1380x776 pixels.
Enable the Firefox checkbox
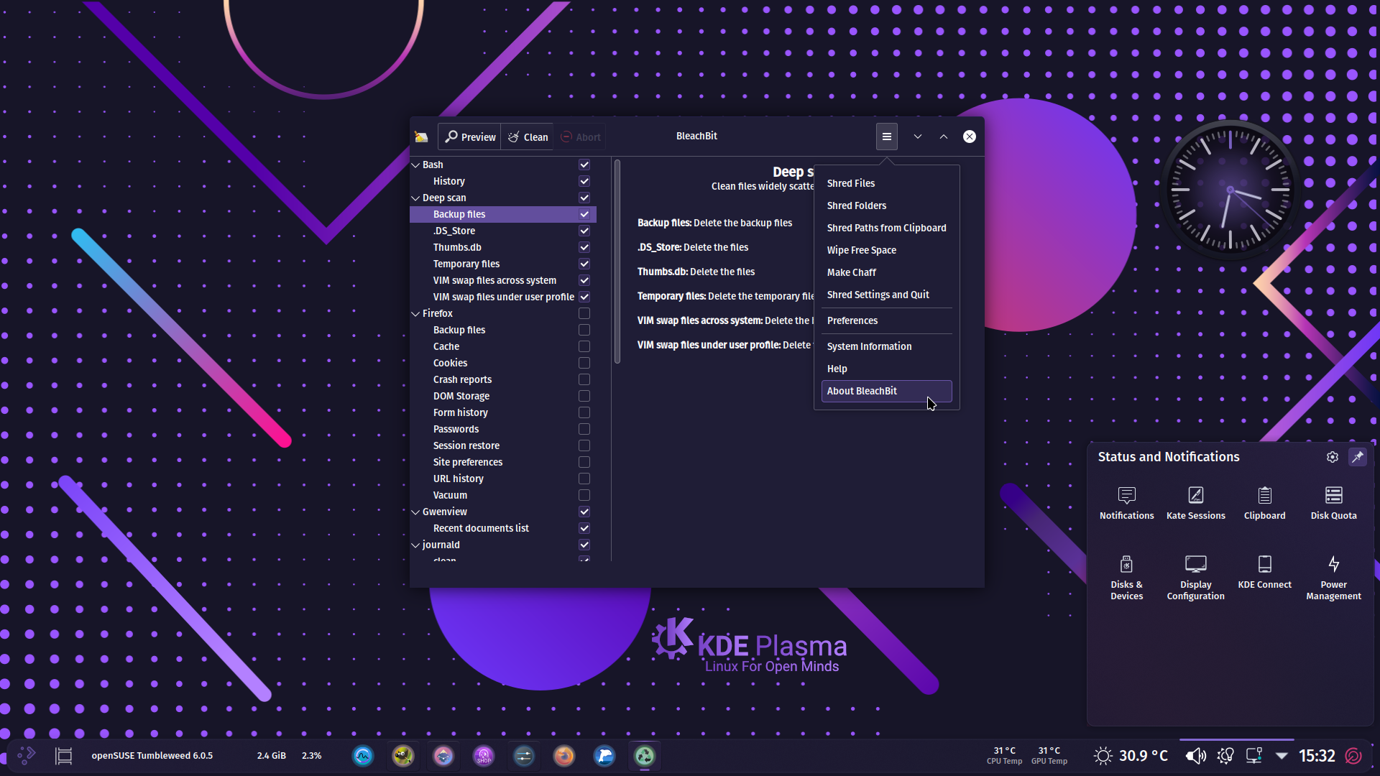[x=584, y=313]
